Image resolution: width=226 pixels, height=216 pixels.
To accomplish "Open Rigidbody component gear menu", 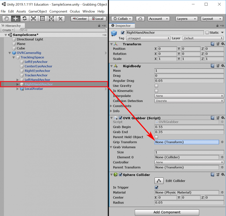I will (223, 66).
